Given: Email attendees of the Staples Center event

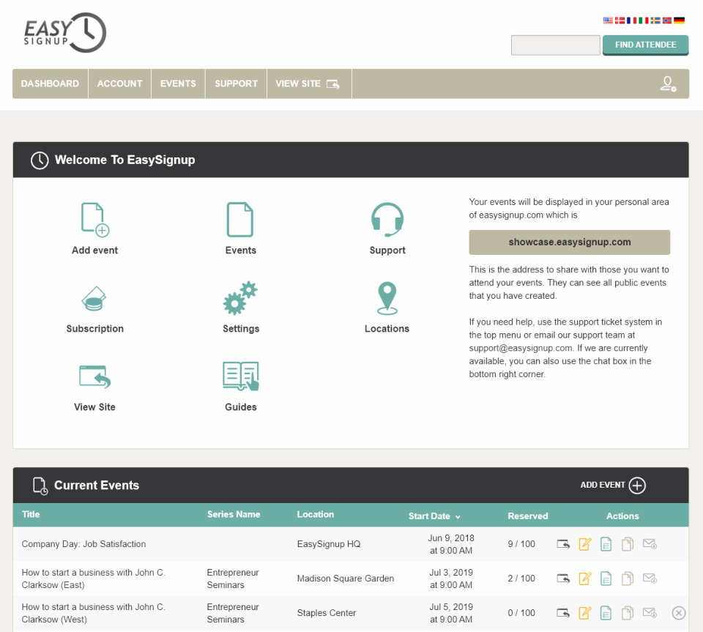Looking at the screenshot, I should coord(649,613).
